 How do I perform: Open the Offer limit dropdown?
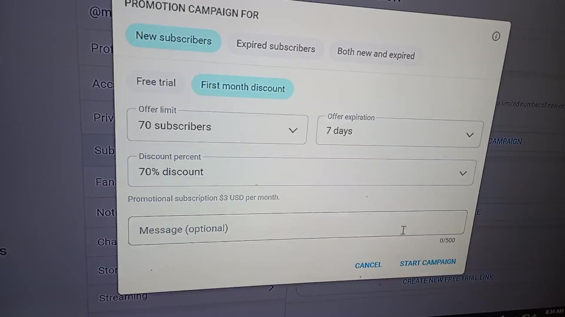217,128
